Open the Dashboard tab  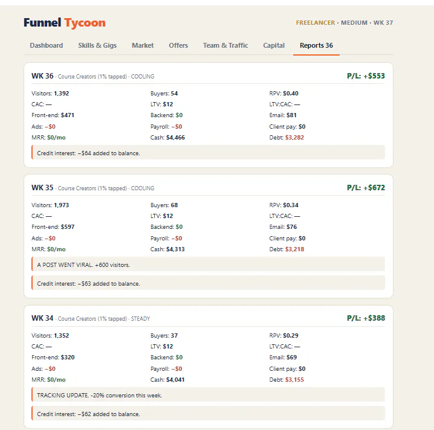(46, 45)
